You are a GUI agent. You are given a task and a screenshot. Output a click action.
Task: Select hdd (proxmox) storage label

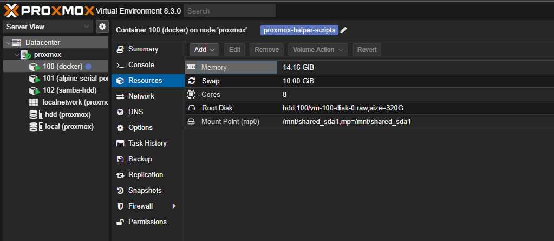click(68, 115)
